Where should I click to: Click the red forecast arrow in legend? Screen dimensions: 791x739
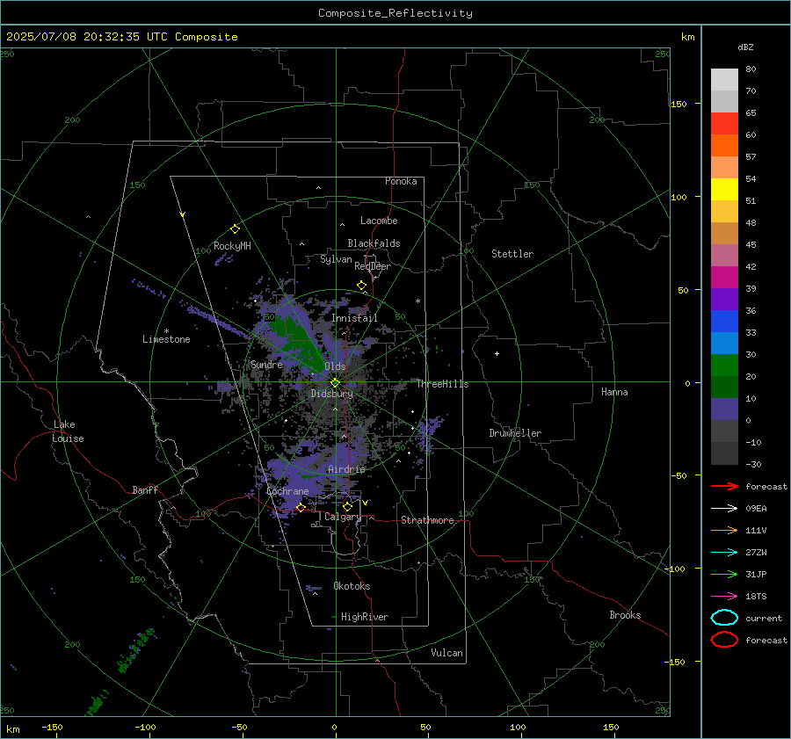724,486
